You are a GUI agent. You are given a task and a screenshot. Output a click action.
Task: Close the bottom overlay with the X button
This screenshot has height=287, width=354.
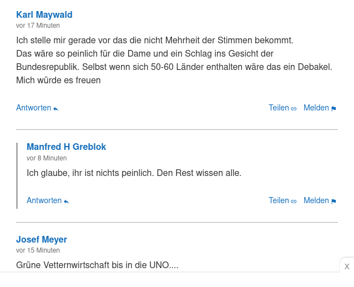pyautogui.click(x=347, y=266)
